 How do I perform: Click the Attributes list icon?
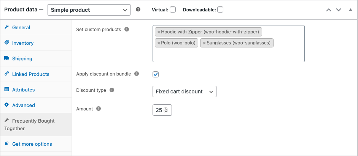click(6, 89)
